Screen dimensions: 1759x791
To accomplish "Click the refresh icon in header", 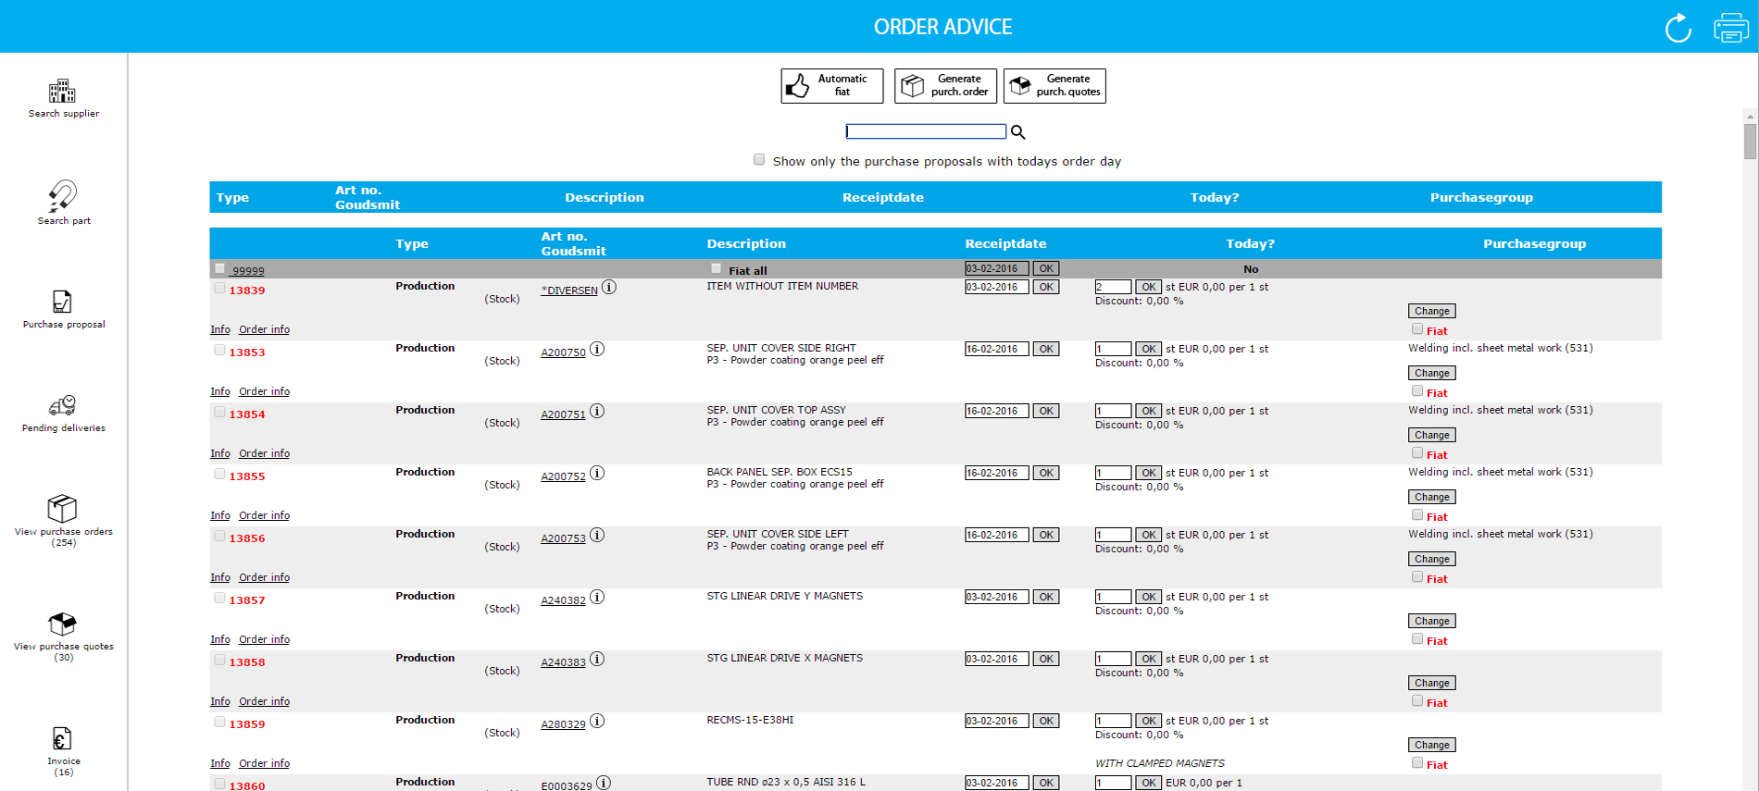I will point(1678,28).
